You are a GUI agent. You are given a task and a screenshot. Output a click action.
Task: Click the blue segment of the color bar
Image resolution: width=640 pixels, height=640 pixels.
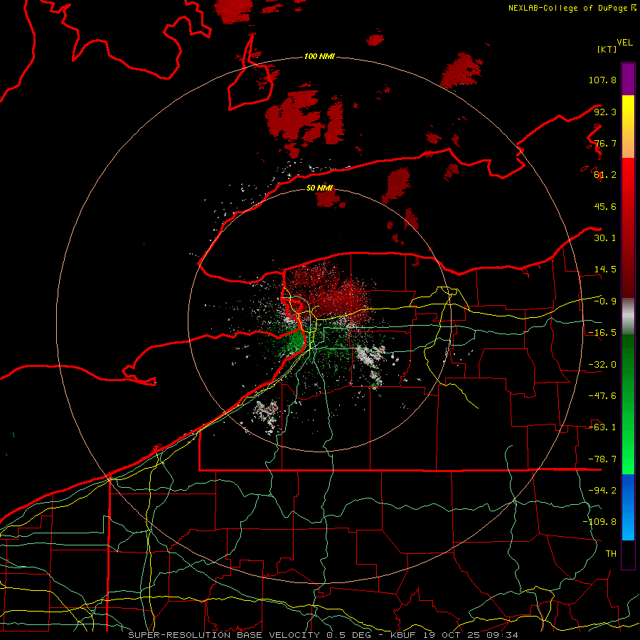coord(628,507)
